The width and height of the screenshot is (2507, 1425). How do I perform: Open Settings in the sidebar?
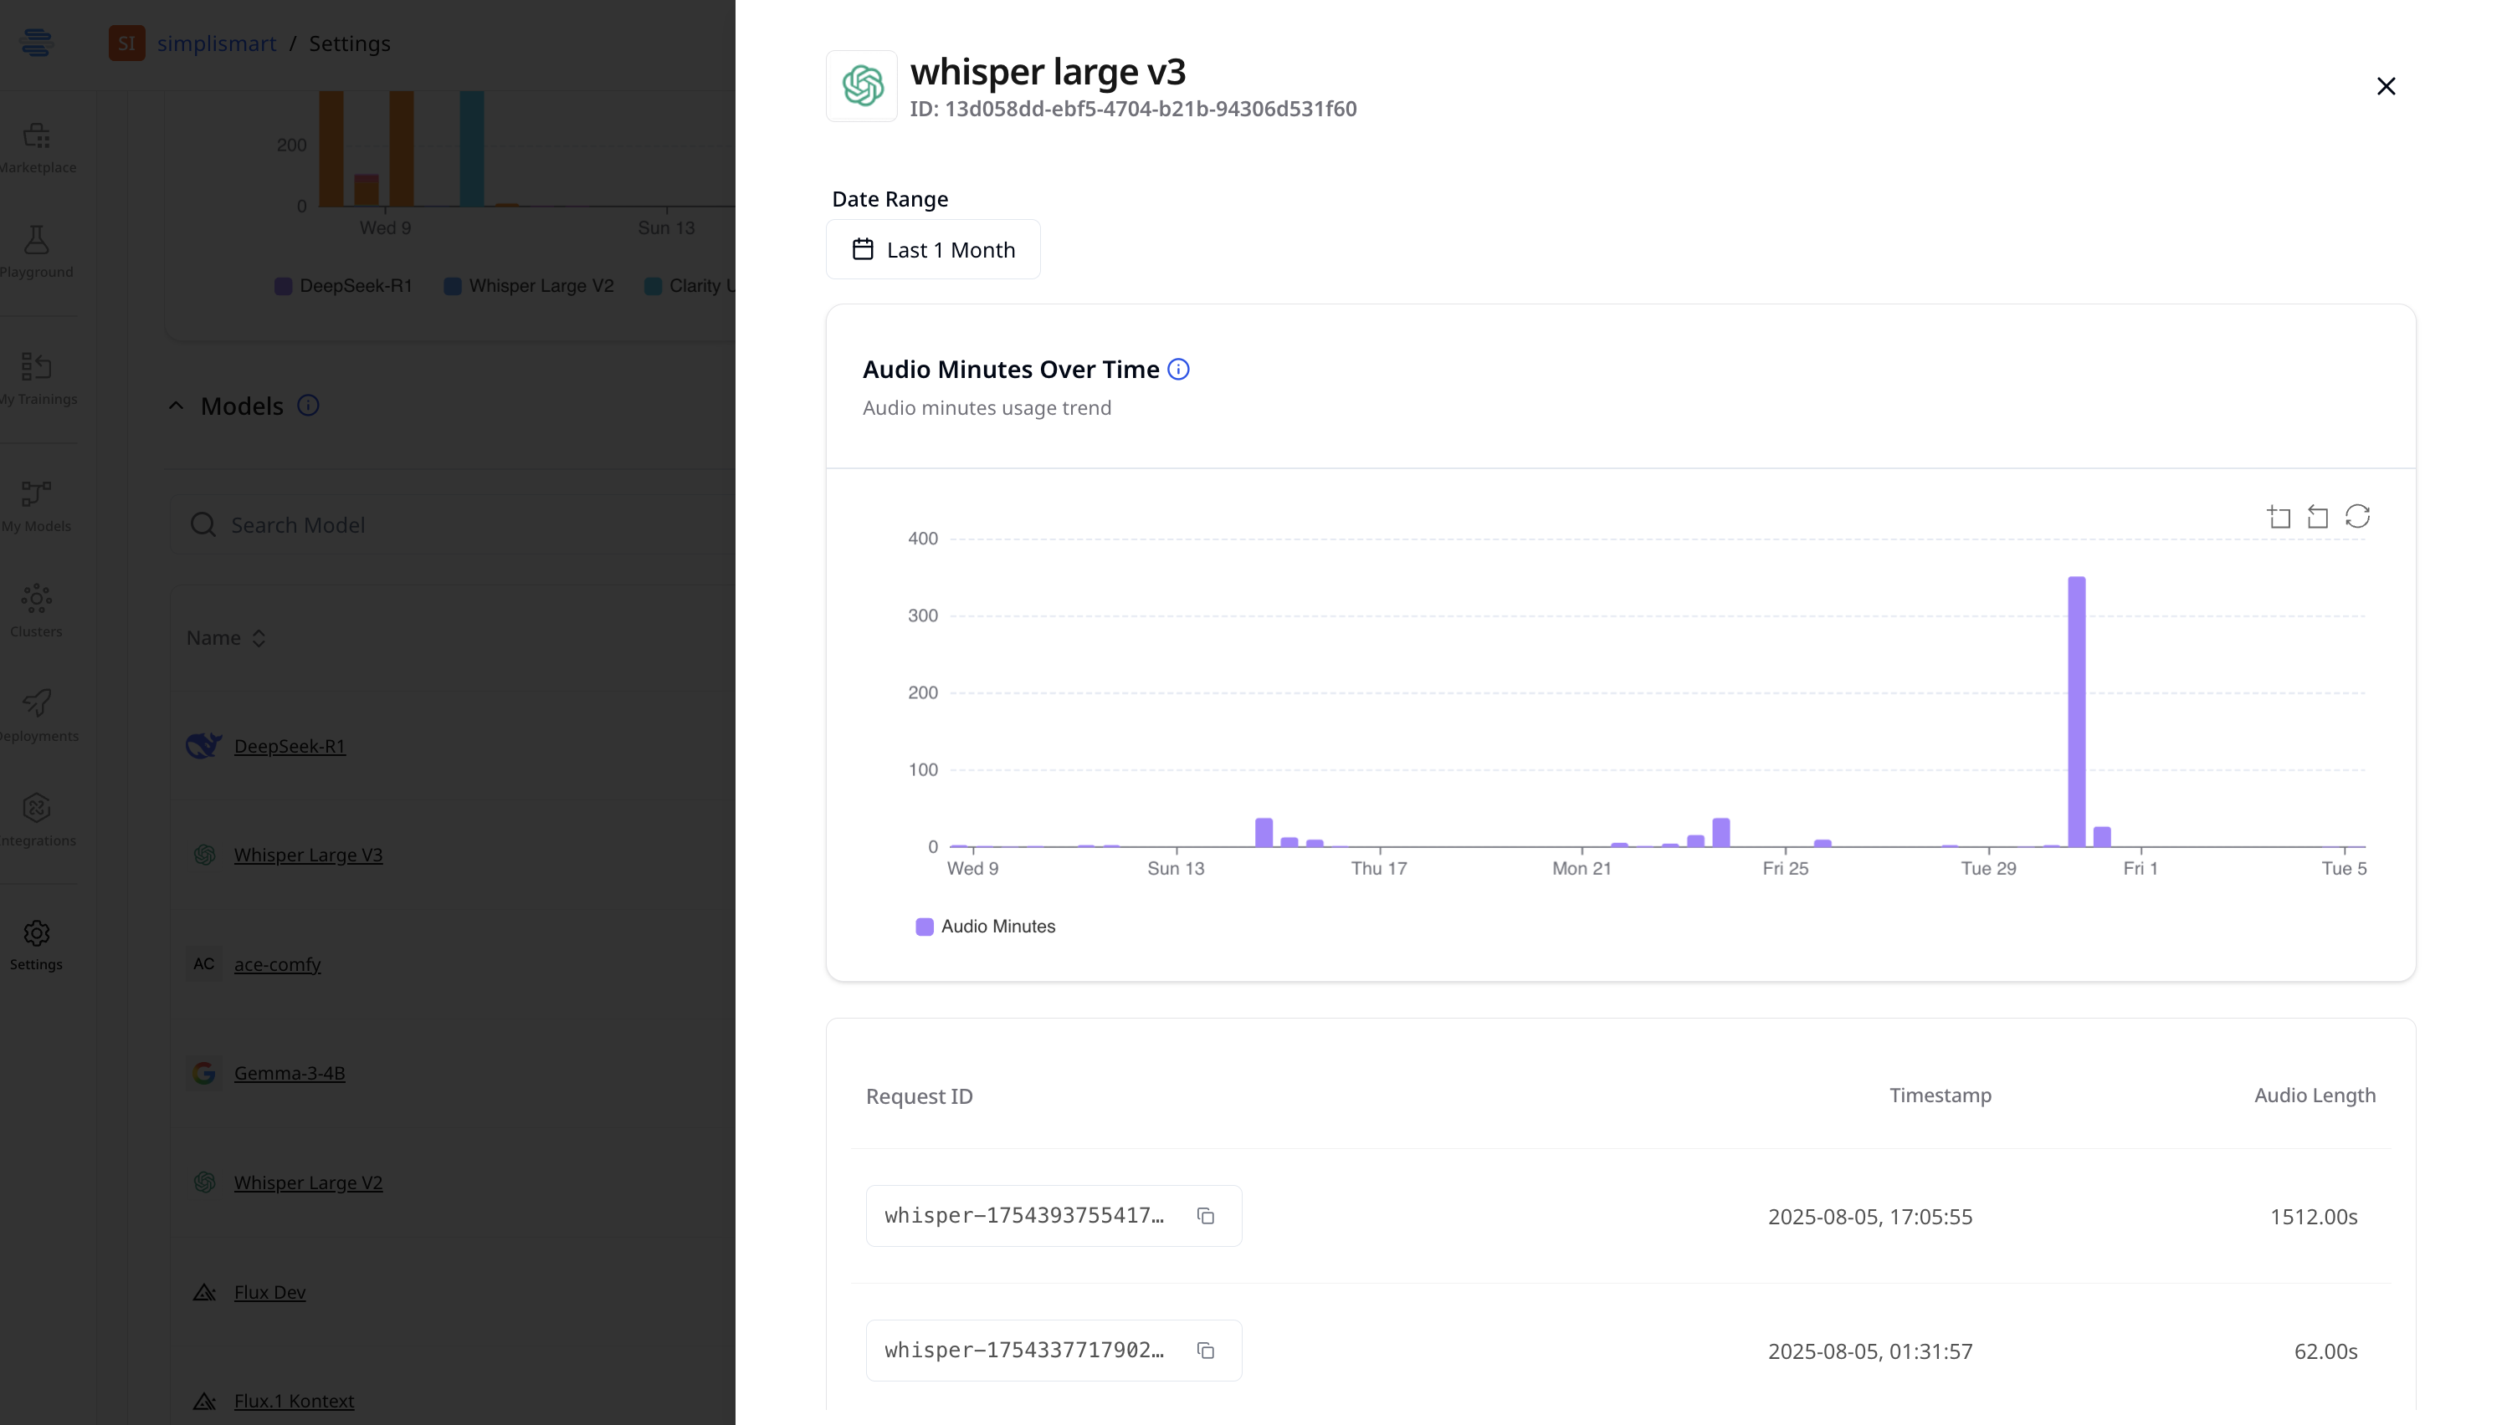point(36,946)
